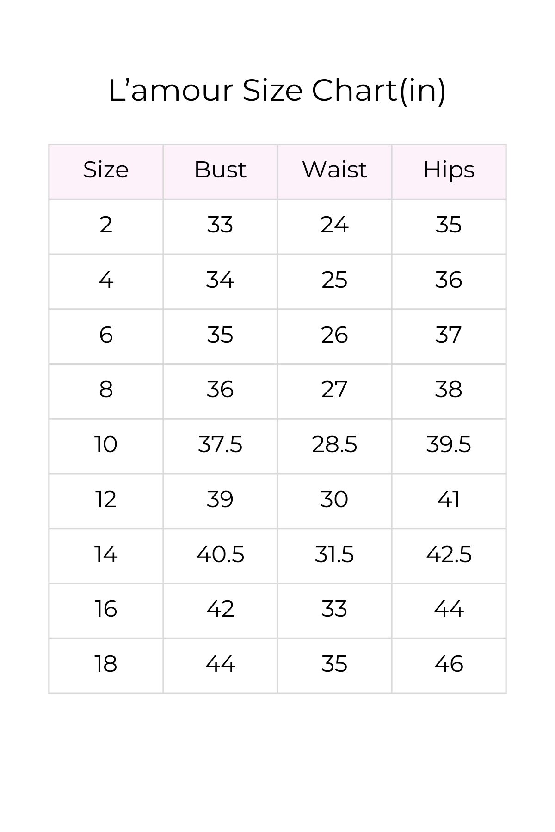Select the hips value 42.5
This screenshot has width=555, height=832.
(x=449, y=554)
